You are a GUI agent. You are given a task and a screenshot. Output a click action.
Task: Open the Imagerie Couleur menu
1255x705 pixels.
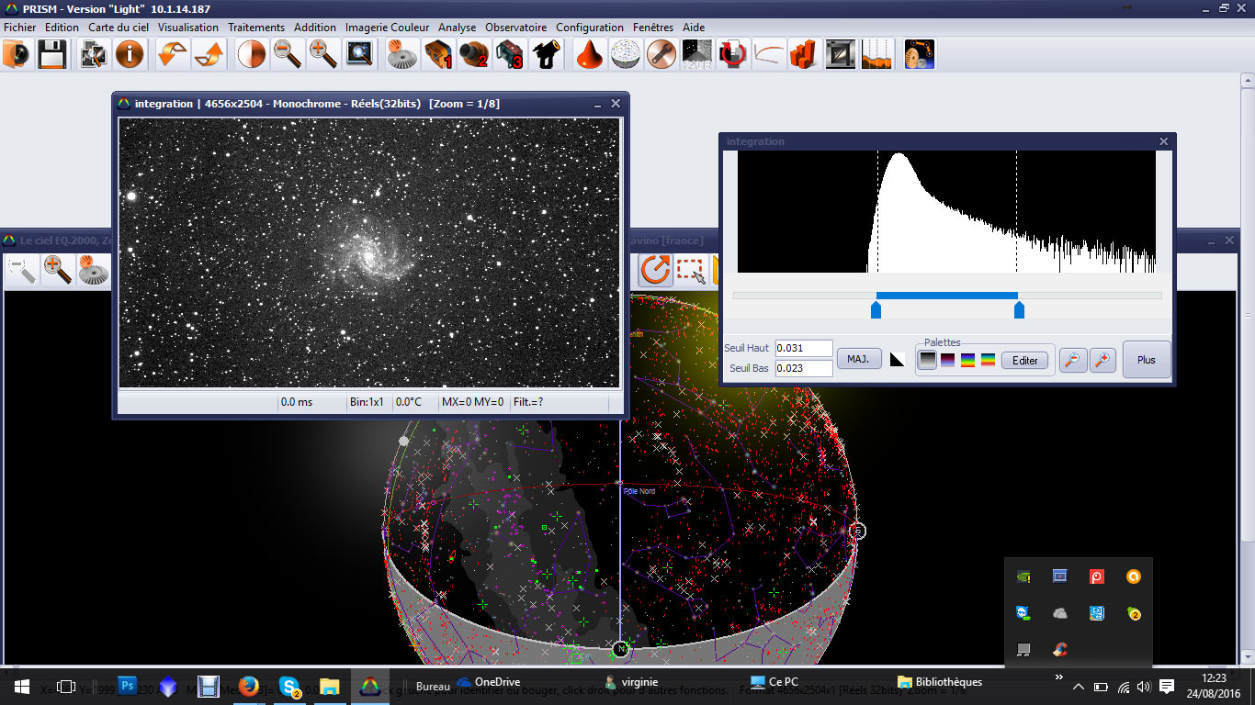[387, 28]
